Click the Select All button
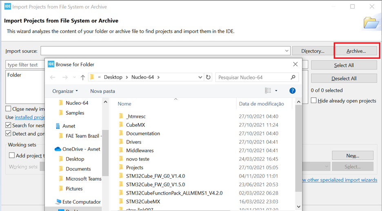 pos(344,65)
